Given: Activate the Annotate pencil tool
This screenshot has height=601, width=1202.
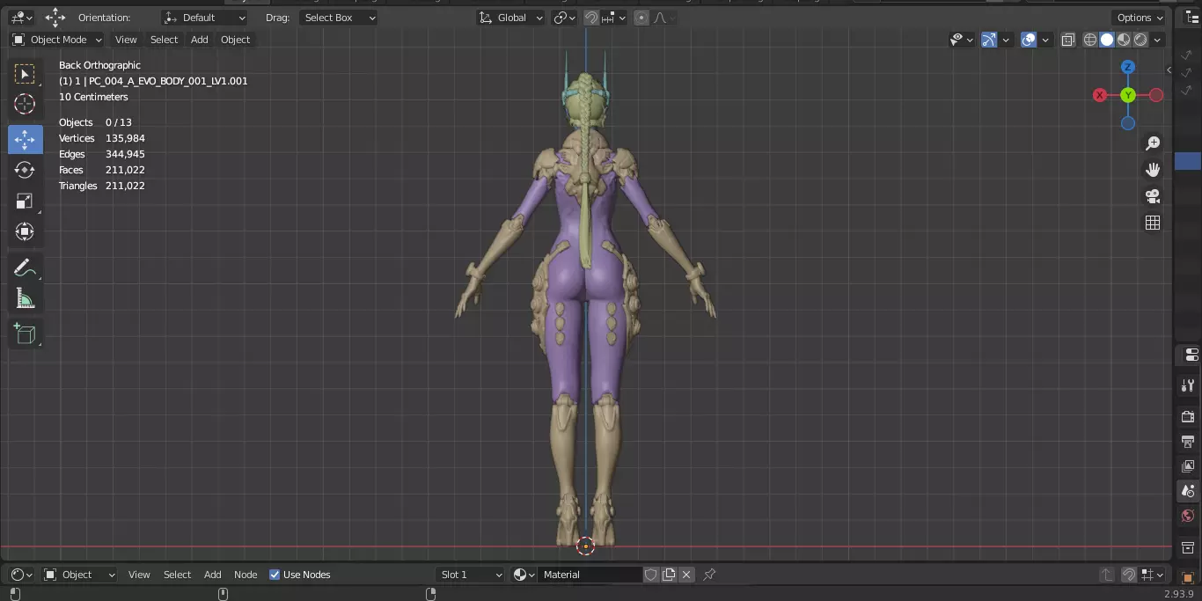Looking at the screenshot, I should pyautogui.click(x=25, y=268).
